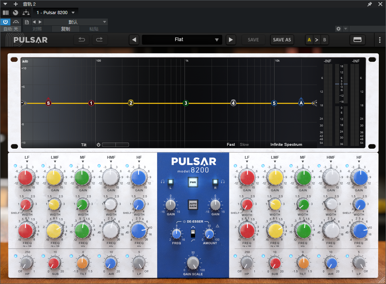The width and height of the screenshot is (386, 284).
Task: Flip the de-esser shape switch
Action: click(193, 233)
